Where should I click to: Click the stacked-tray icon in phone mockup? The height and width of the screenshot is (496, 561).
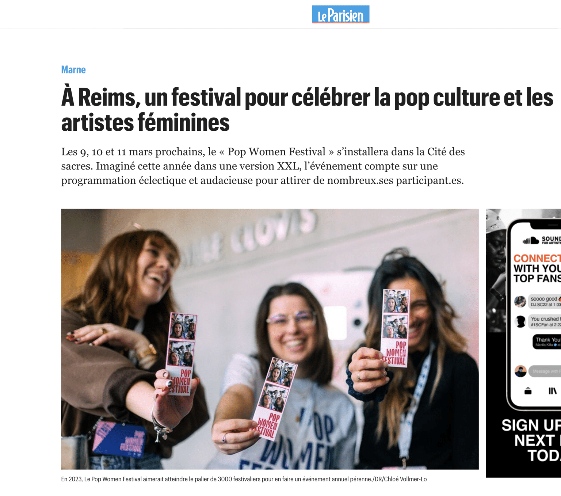pyautogui.click(x=528, y=391)
